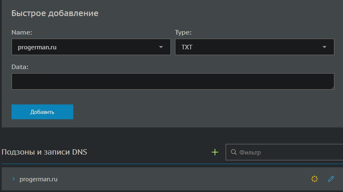This screenshot has height=192, width=343.
Task: Click the Name: field label
Action: (22, 32)
